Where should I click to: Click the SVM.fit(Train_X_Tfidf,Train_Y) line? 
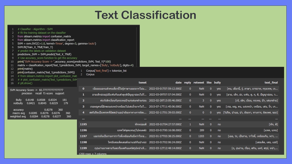[35, 47]
